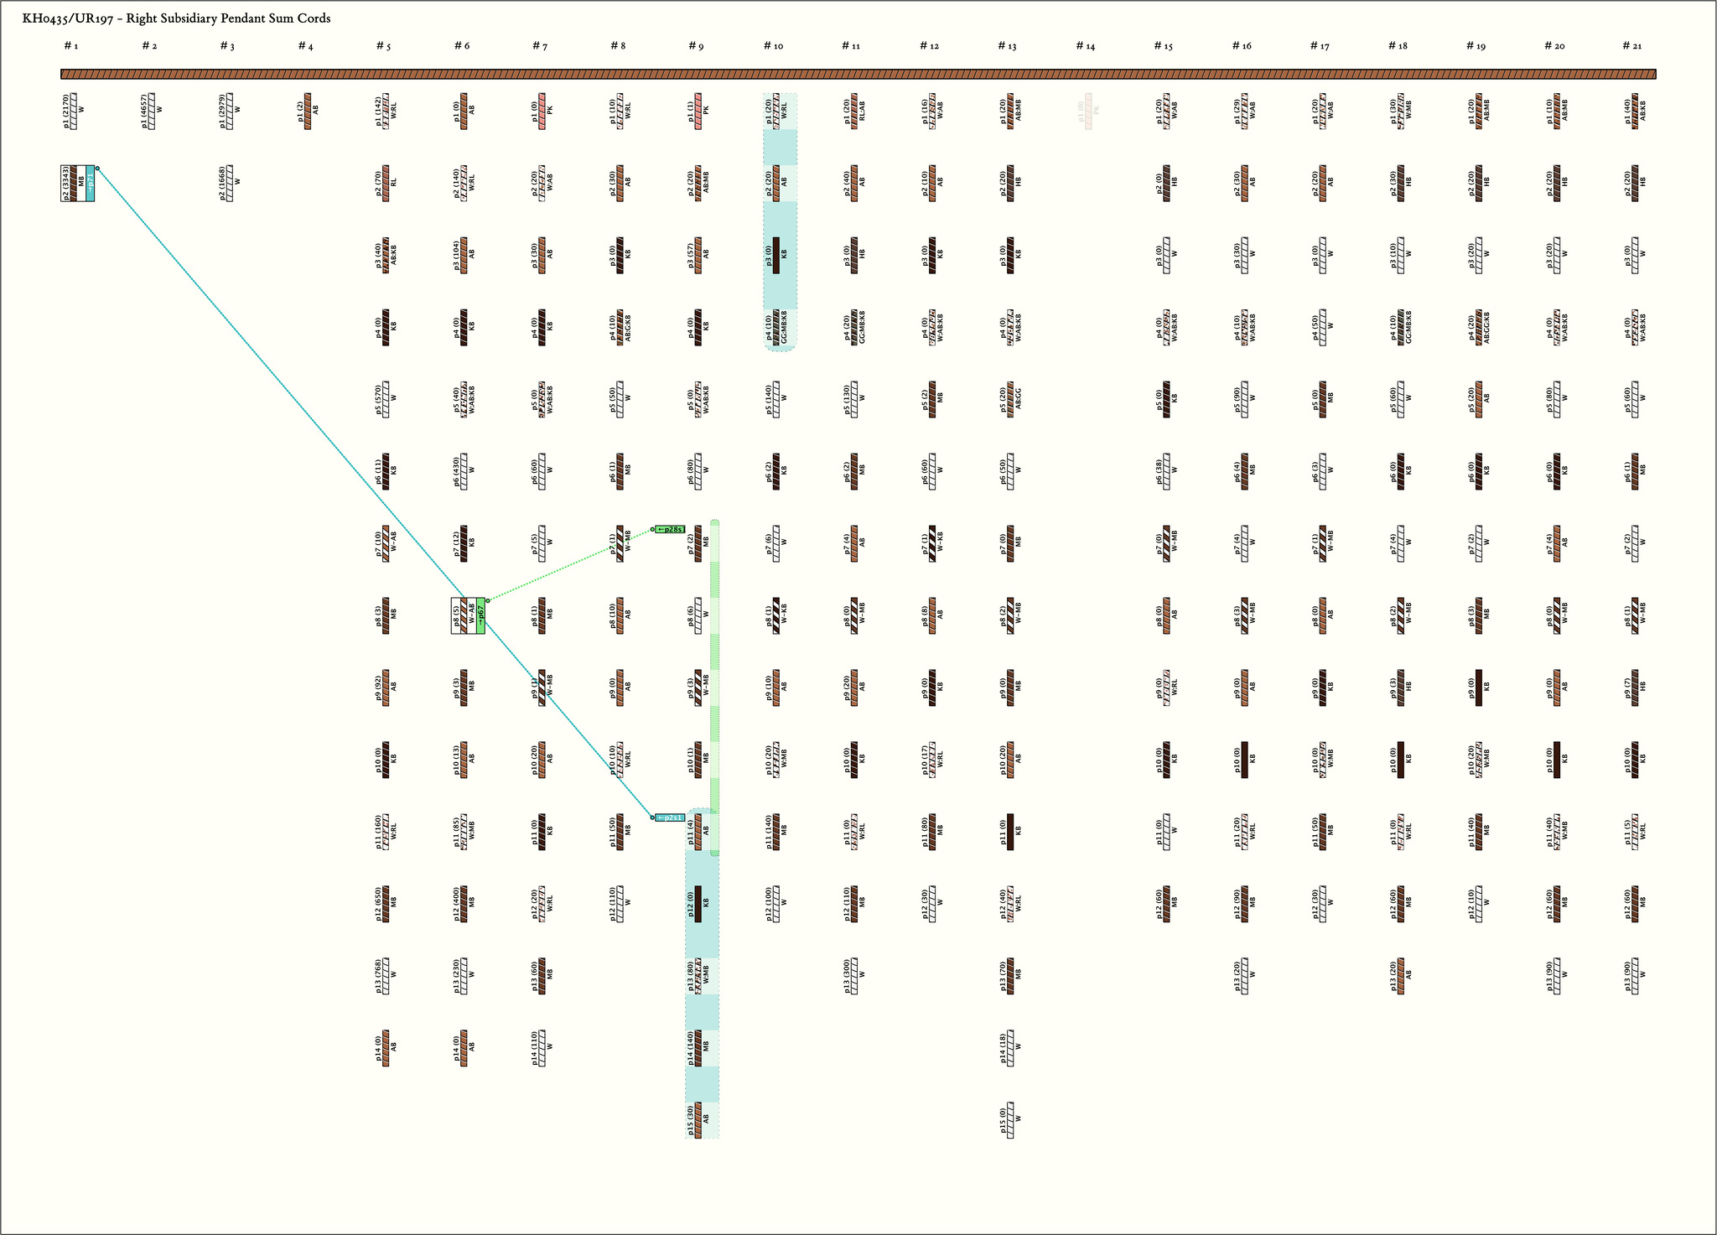Click the faded PK cord in column 14

coord(1089,111)
